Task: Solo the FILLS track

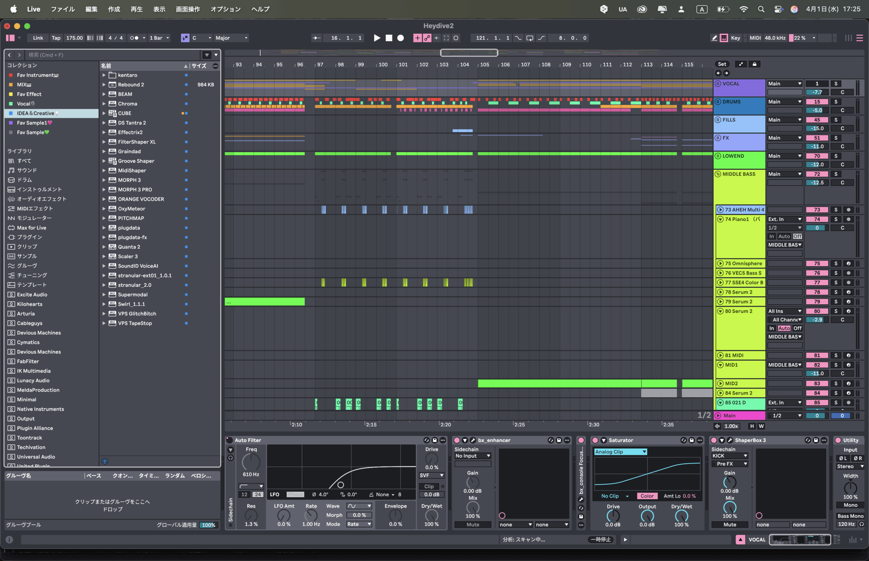Action: [836, 120]
